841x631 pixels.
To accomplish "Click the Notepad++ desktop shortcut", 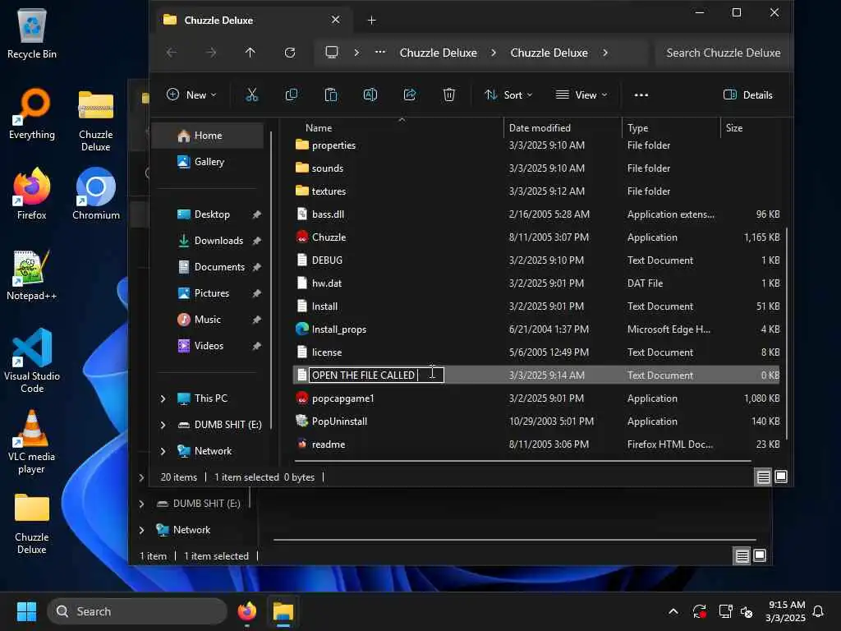I will [x=32, y=275].
